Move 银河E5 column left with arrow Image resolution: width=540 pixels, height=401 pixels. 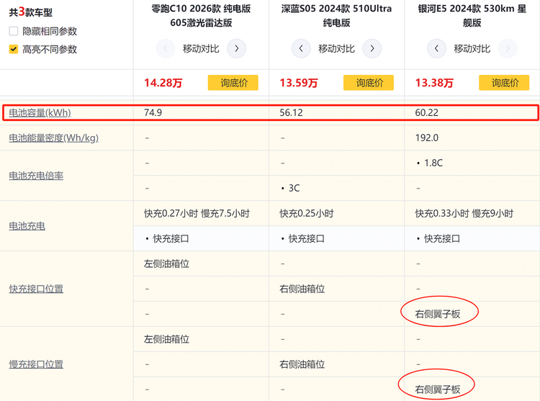[x=436, y=49]
